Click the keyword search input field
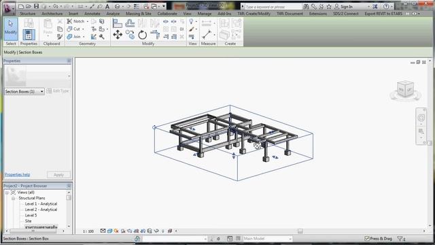 click(273, 6)
